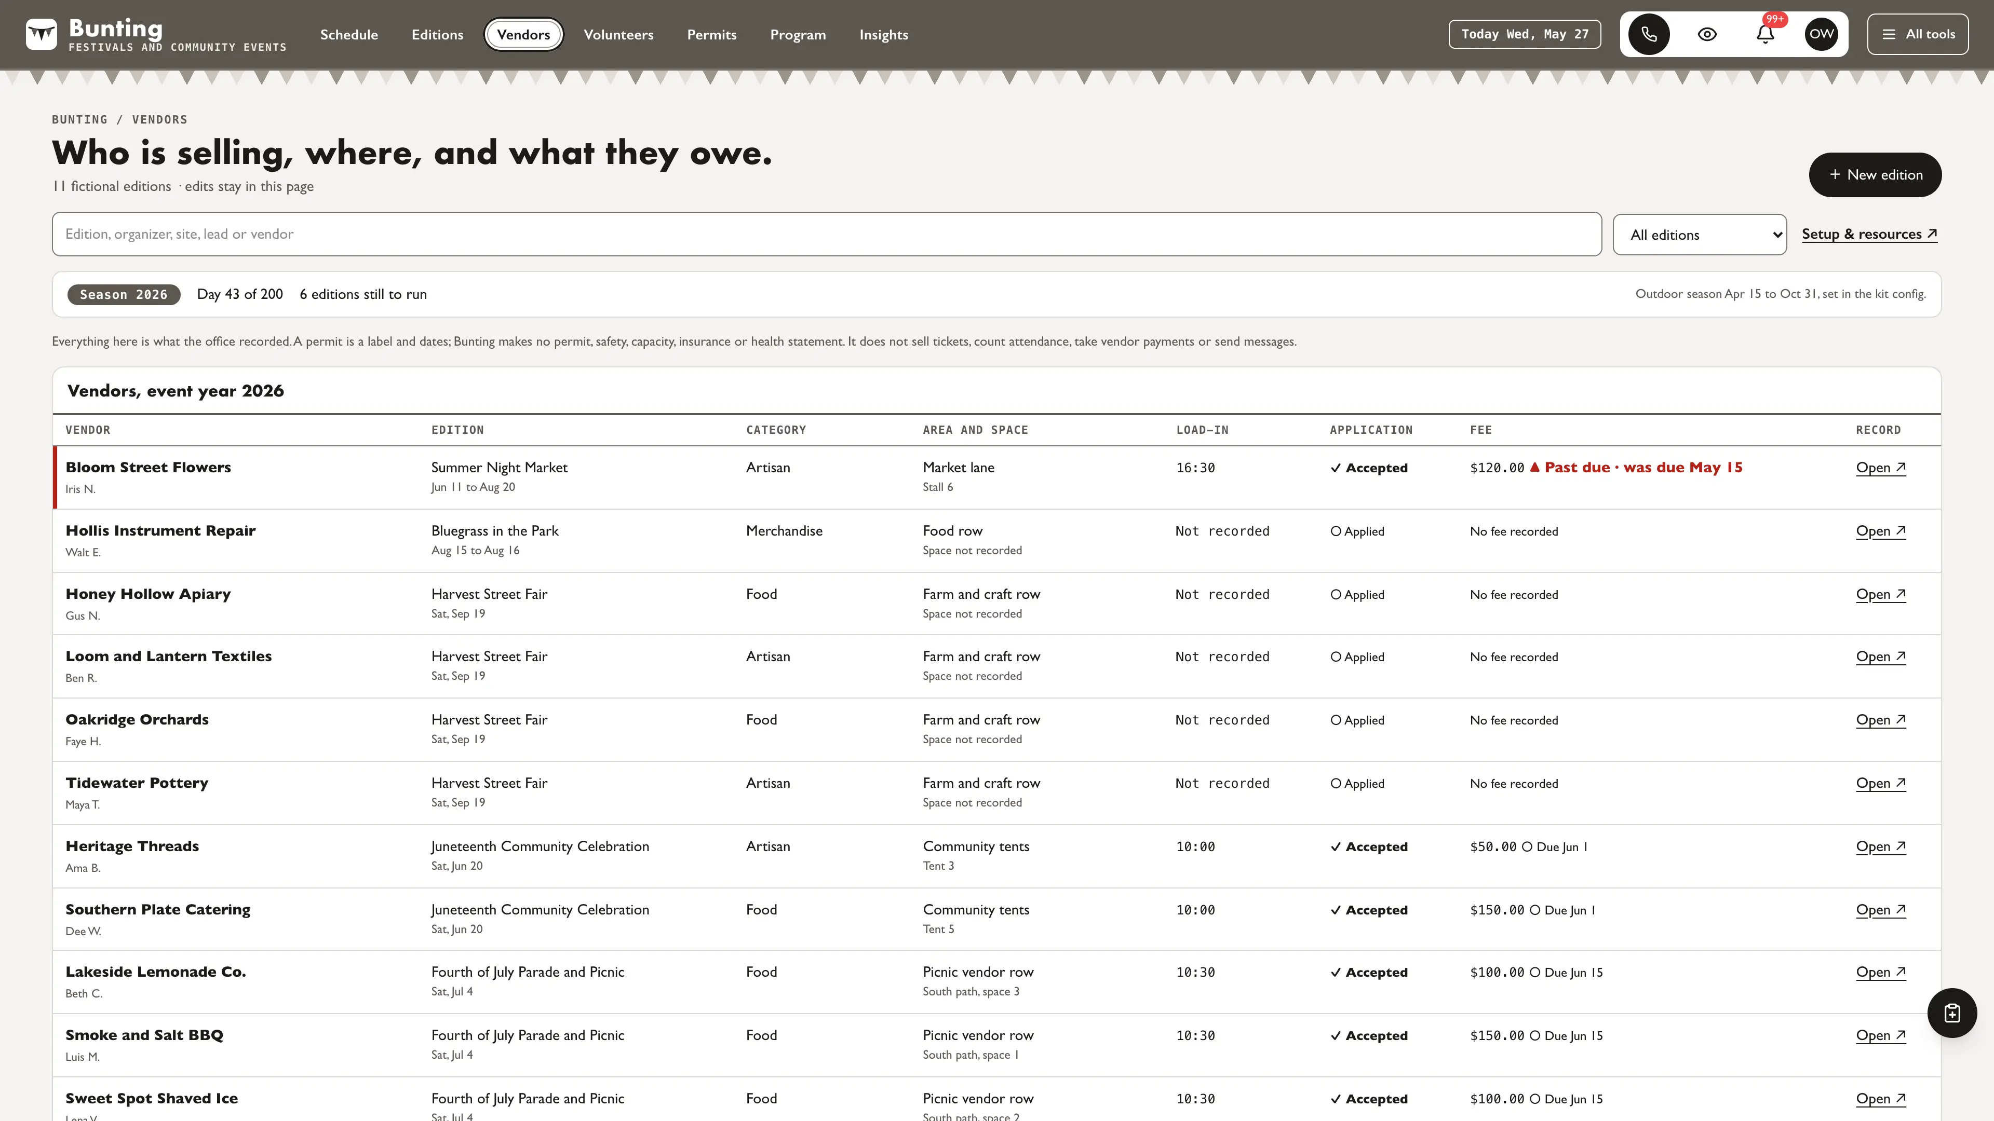Screen dimensions: 1994x1121
Task: Click Heritage Threads $50.00 fee
Action: click(1493, 846)
